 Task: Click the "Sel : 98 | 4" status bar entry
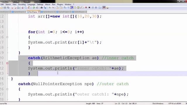tap(133, 104)
